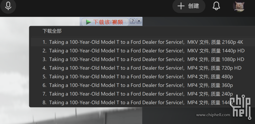This screenshot has width=255, height=124.
Task: Open the 创建 create button
Action: pyautogui.click(x=189, y=6)
